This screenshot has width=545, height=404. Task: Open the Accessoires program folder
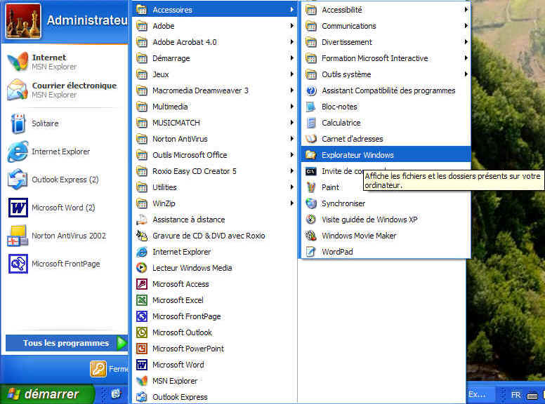pyautogui.click(x=215, y=10)
